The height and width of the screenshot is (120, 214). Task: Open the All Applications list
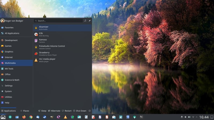12,33
